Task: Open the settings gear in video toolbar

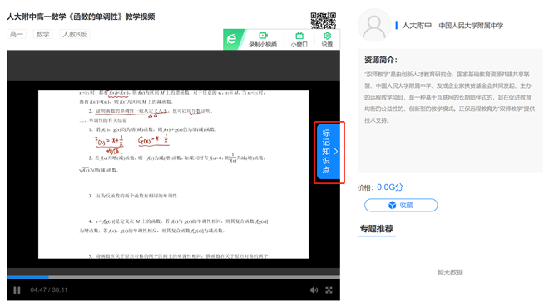Action: (x=327, y=40)
